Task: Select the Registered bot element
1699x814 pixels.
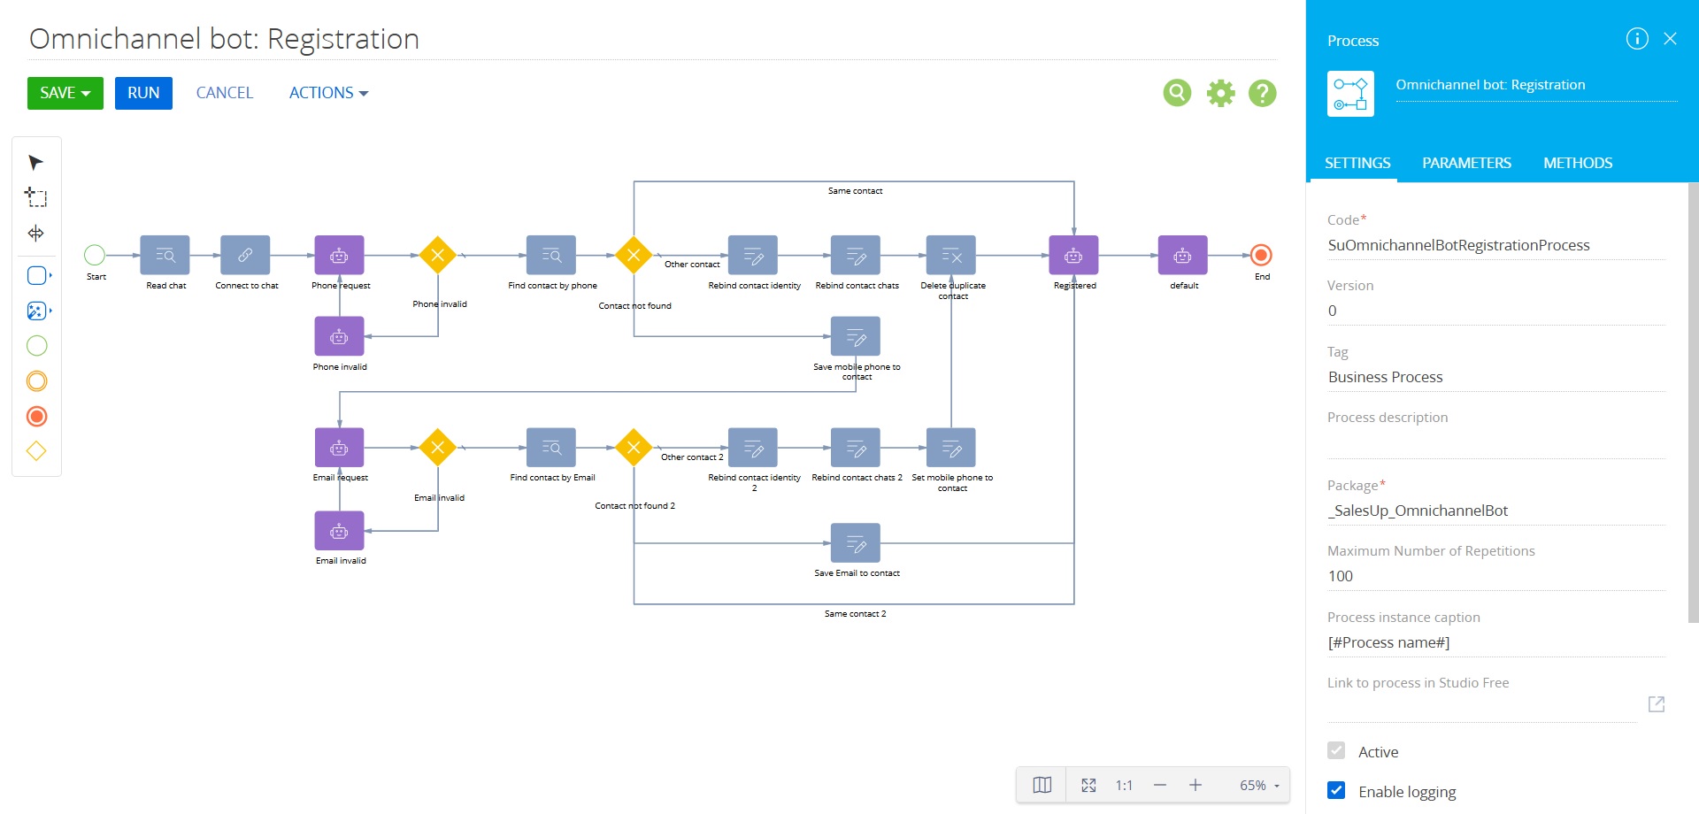Action: point(1073,256)
